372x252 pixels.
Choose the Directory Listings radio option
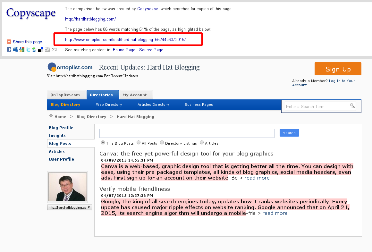pyautogui.click(x=162, y=143)
